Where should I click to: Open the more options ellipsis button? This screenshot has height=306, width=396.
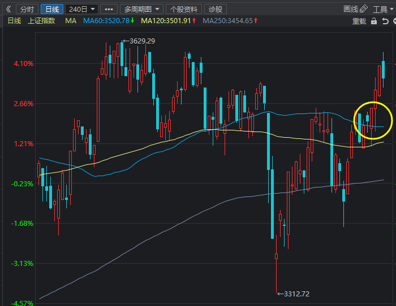(109, 10)
